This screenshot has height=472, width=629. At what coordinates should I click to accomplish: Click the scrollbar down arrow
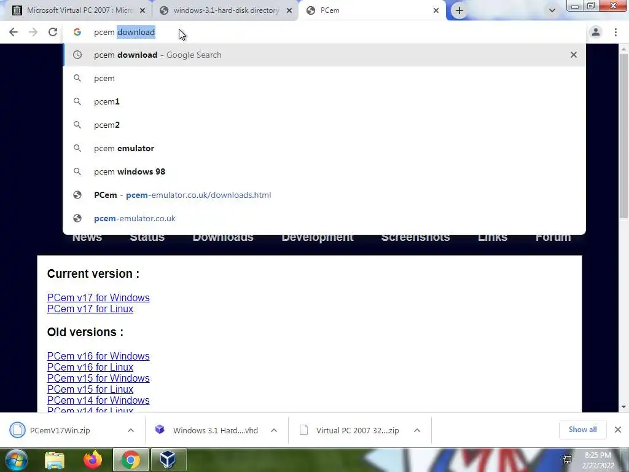(x=623, y=407)
